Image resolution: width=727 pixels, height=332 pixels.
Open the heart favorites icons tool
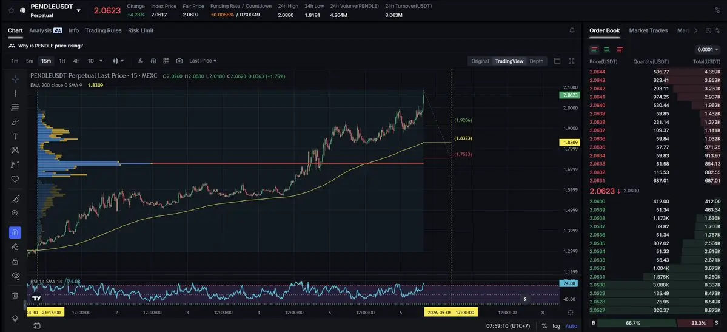tap(15, 179)
